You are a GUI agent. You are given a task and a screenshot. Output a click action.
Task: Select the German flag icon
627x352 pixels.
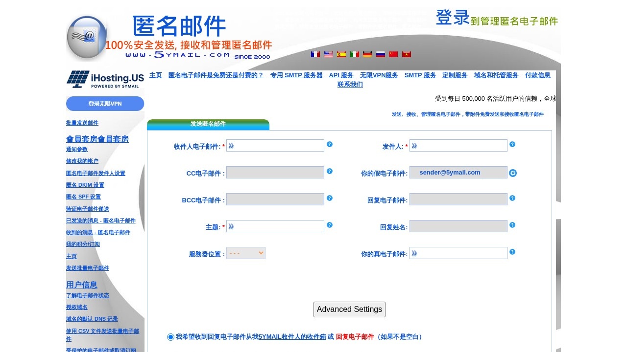coord(367,54)
